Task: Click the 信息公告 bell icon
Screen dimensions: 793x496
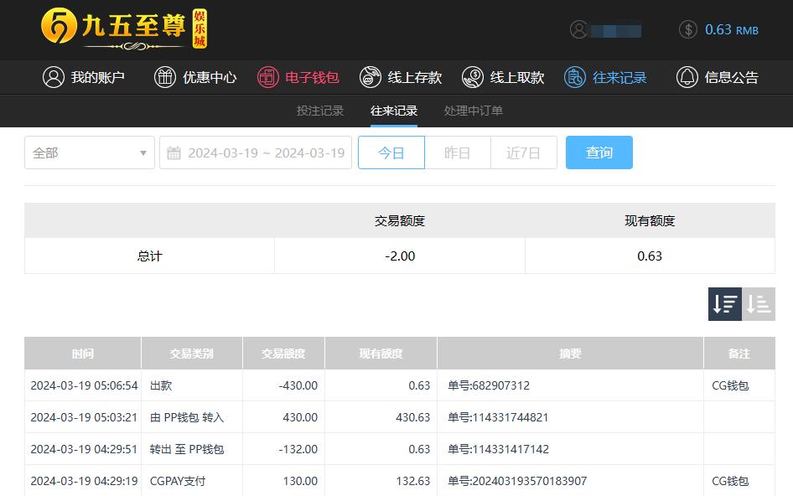Action: (x=687, y=77)
